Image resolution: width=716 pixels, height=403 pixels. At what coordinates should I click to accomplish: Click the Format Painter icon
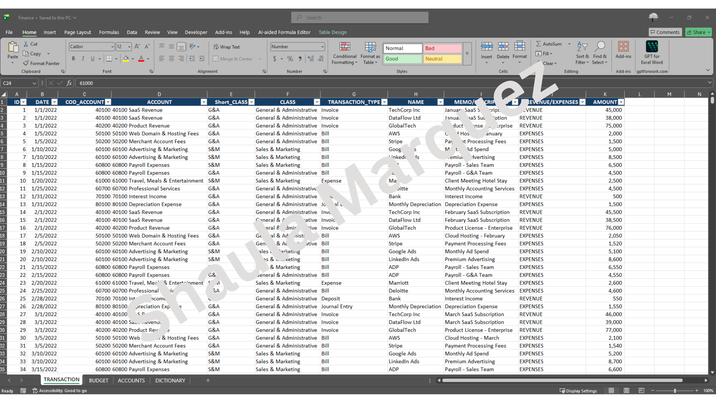tap(26, 63)
